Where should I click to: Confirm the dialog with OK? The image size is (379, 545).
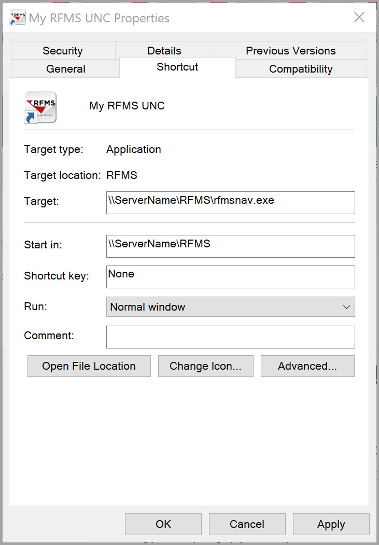pyautogui.click(x=163, y=524)
